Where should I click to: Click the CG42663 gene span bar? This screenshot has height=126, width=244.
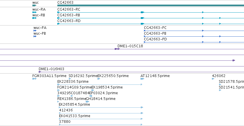[x=151, y=5]
